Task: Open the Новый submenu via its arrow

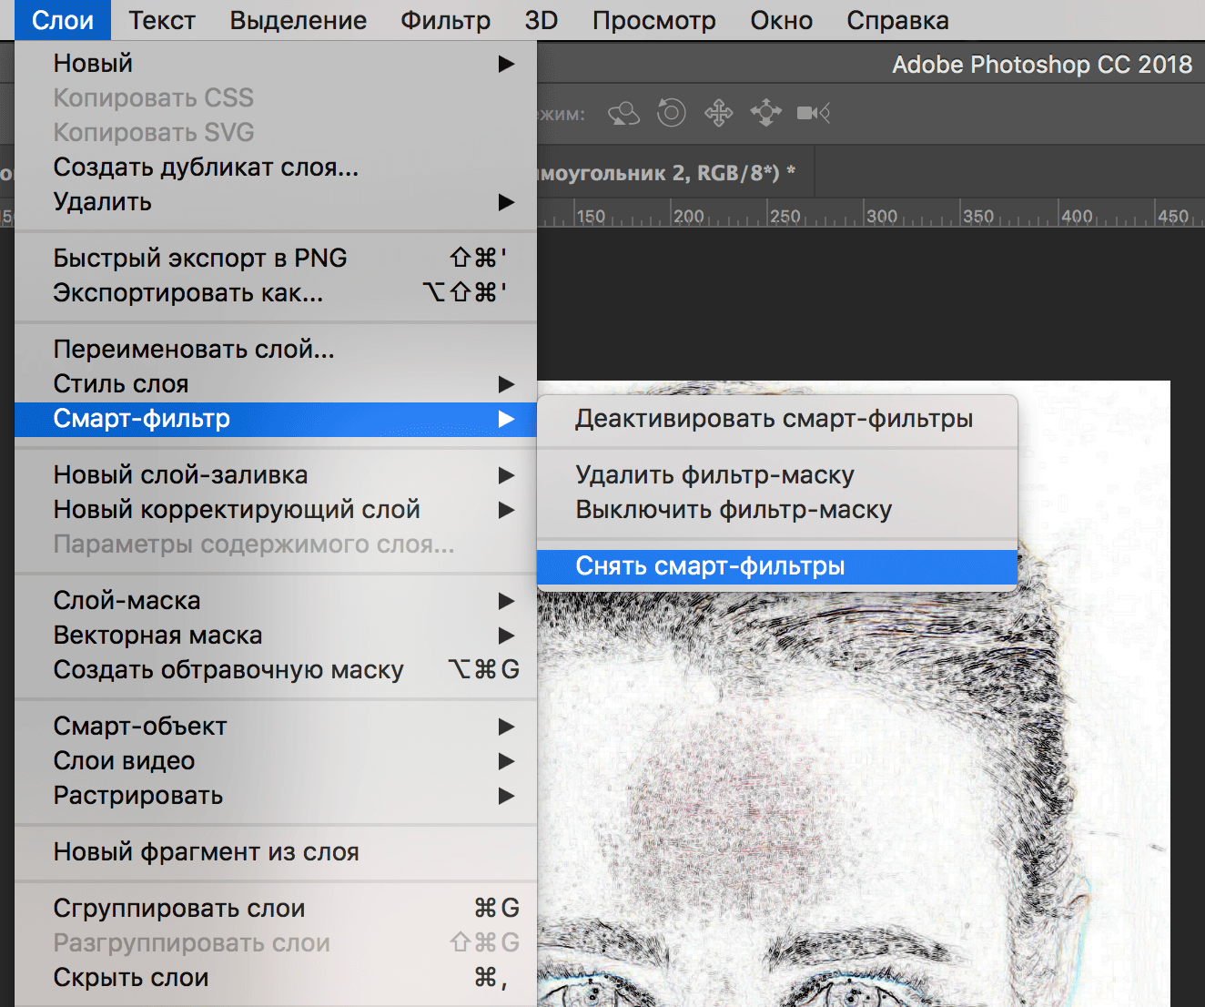Action: point(507,64)
